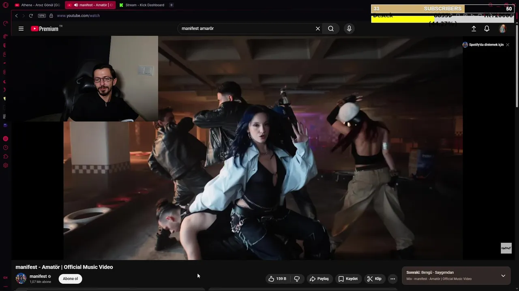Go to YouTube Premium home logo
The width and height of the screenshot is (519, 291).
point(45,29)
